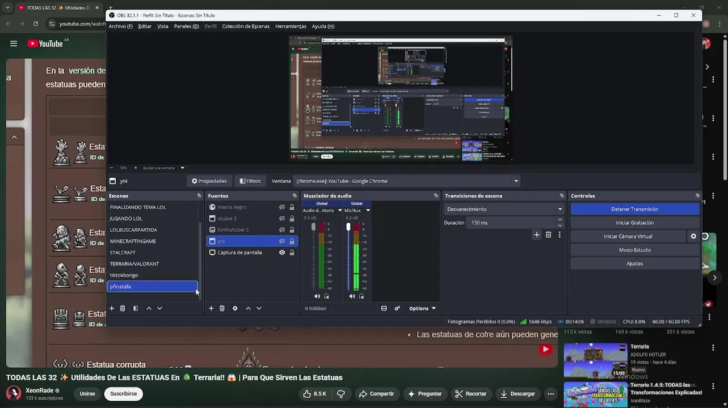This screenshot has width=728, height=408.
Task: Remove selected source with the trash icon
Action: 222,308
